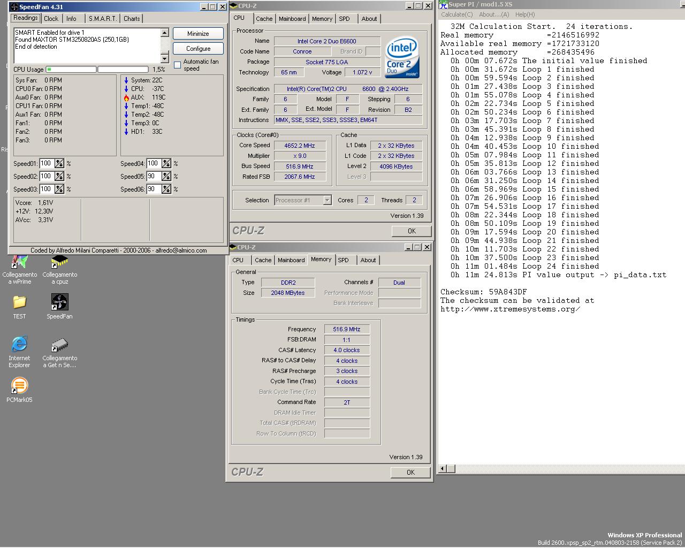The image size is (685, 548).
Task: Adjust the Speed05 spinner
Action: coord(166,176)
